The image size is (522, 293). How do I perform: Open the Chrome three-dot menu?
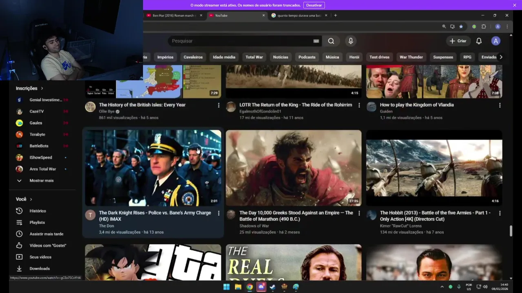pos(507,26)
